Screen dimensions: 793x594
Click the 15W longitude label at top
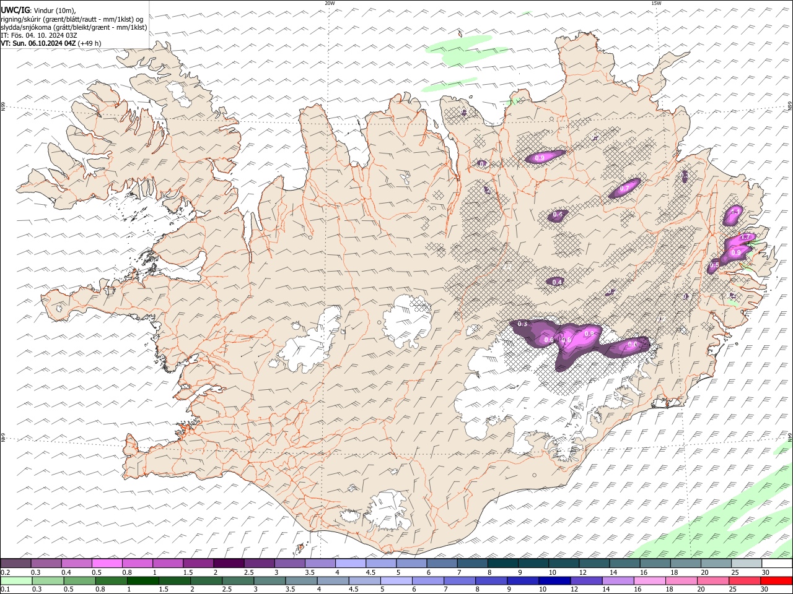(x=656, y=3)
